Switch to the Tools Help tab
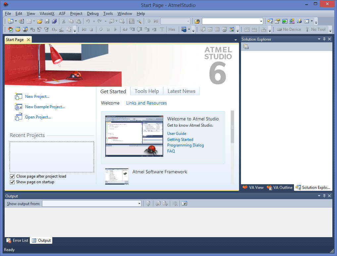The image size is (337, 256). pos(147,91)
